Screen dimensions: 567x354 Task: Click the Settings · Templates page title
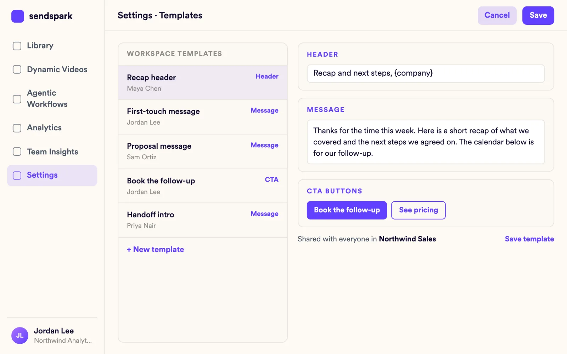[x=160, y=16]
